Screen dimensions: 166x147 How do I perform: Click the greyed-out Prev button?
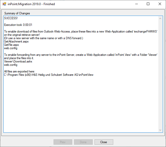63,142
